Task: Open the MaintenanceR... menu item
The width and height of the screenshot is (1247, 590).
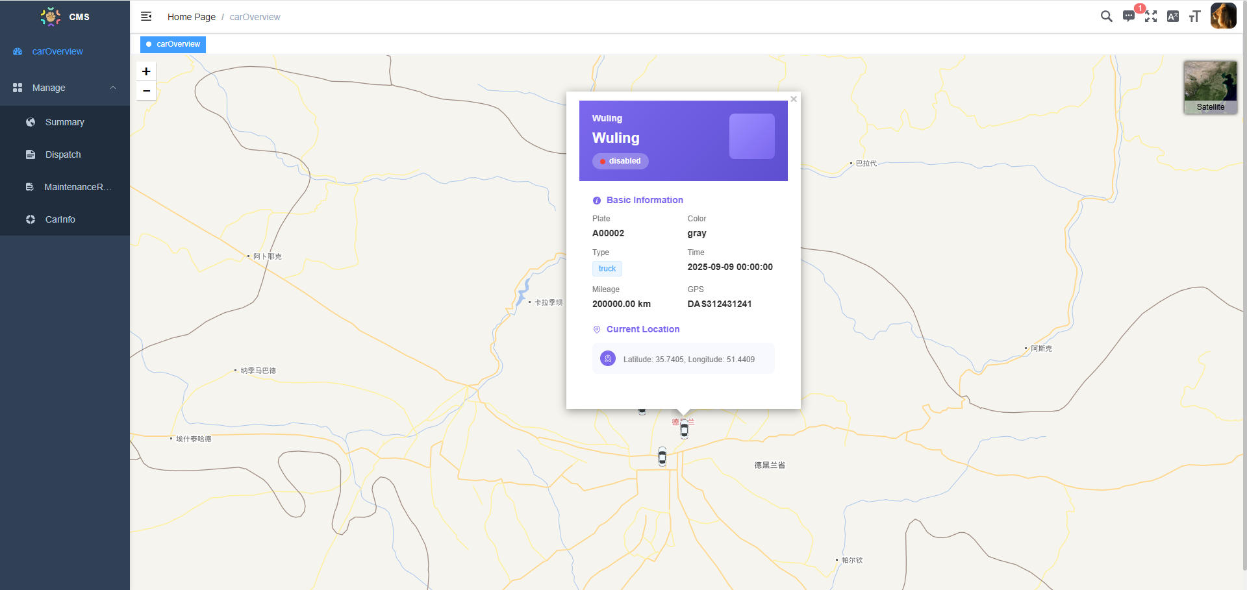Action: click(77, 187)
